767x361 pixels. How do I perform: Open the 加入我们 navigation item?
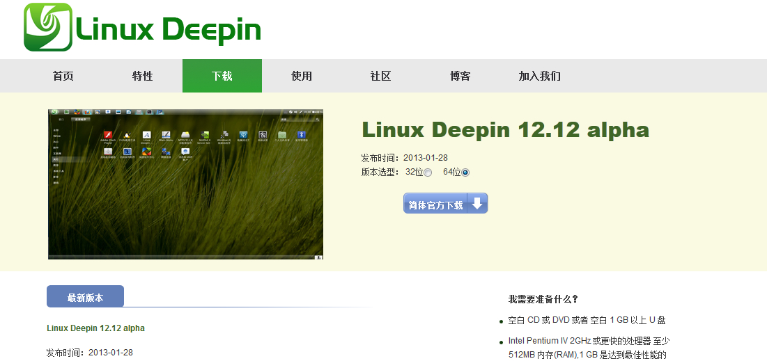539,77
